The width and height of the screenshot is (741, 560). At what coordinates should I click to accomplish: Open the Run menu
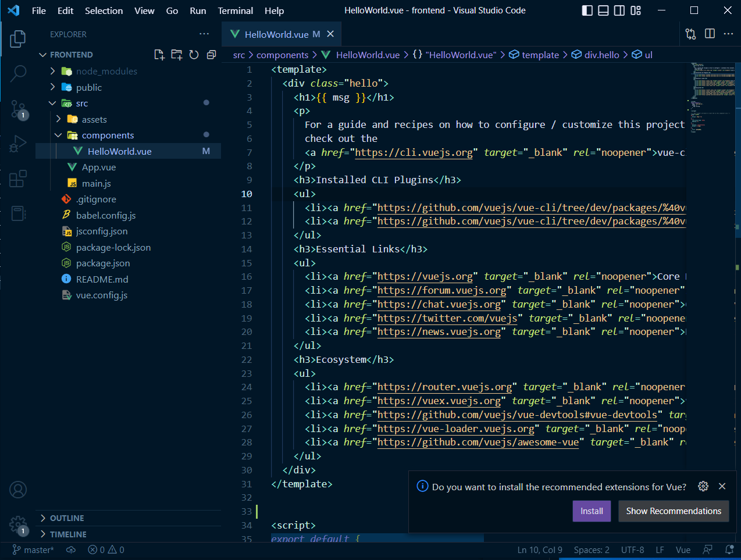click(x=198, y=10)
